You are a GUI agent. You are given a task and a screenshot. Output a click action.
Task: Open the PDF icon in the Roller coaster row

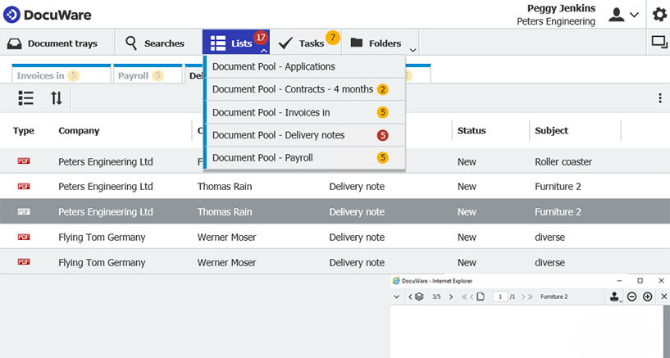click(x=24, y=161)
